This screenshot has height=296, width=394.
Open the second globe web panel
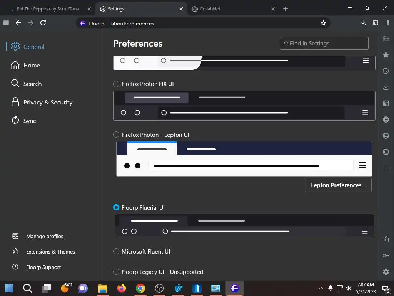click(386, 136)
